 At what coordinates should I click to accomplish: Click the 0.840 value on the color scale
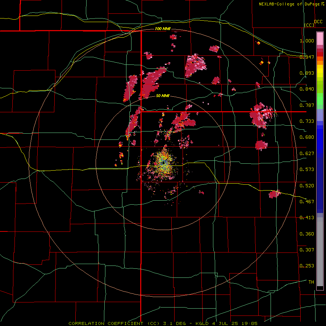pyautogui.click(x=307, y=89)
